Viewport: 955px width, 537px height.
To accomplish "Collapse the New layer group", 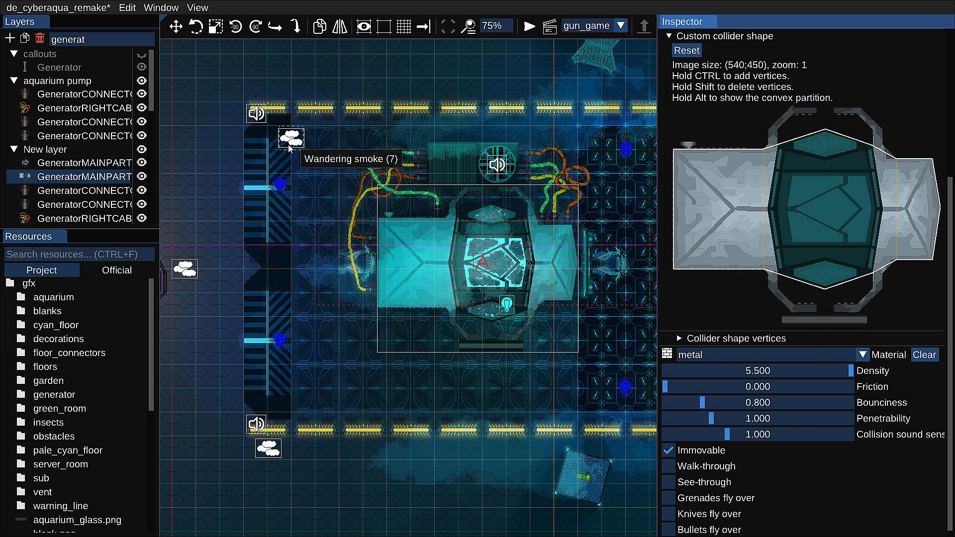I will (x=14, y=149).
